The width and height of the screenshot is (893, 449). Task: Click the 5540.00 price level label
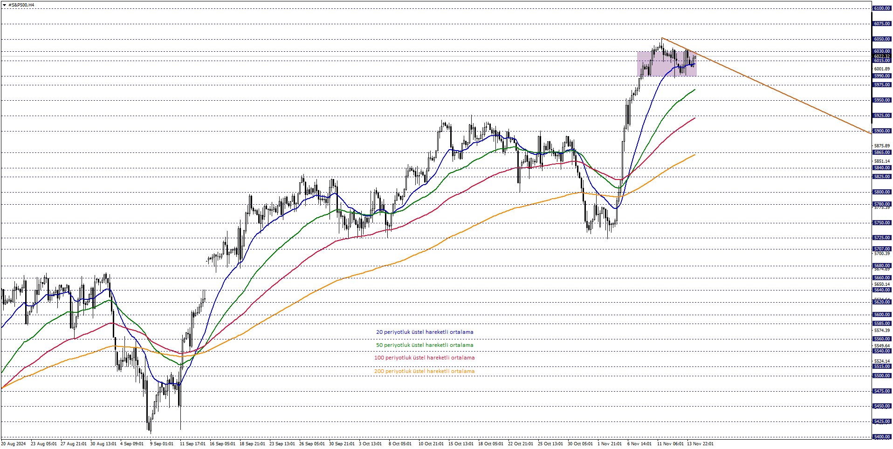pyautogui.click(x=882, y=351)
